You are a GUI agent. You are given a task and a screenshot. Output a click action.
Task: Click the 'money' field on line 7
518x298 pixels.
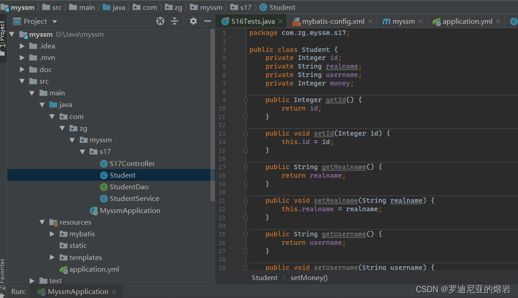340,84
